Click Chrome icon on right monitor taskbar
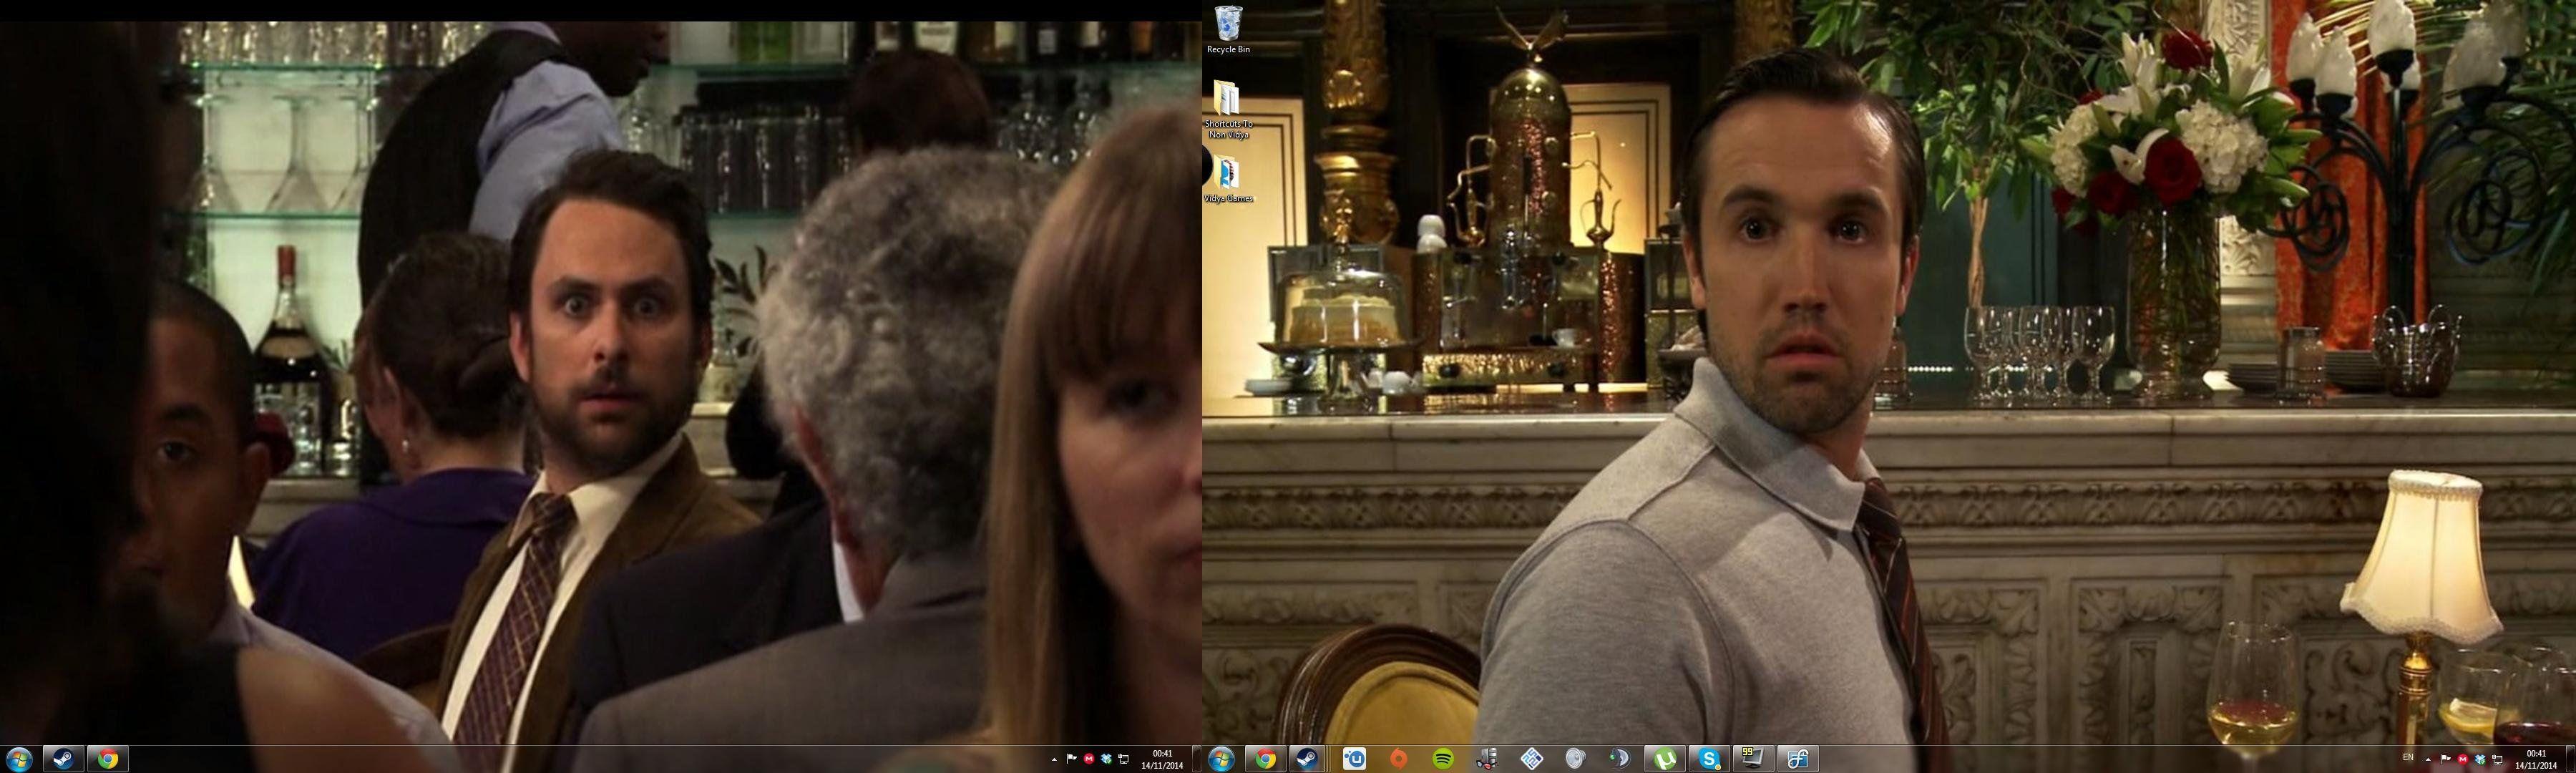The image size is (2576, 773). pyautogui.click(x=1266, y=759)
